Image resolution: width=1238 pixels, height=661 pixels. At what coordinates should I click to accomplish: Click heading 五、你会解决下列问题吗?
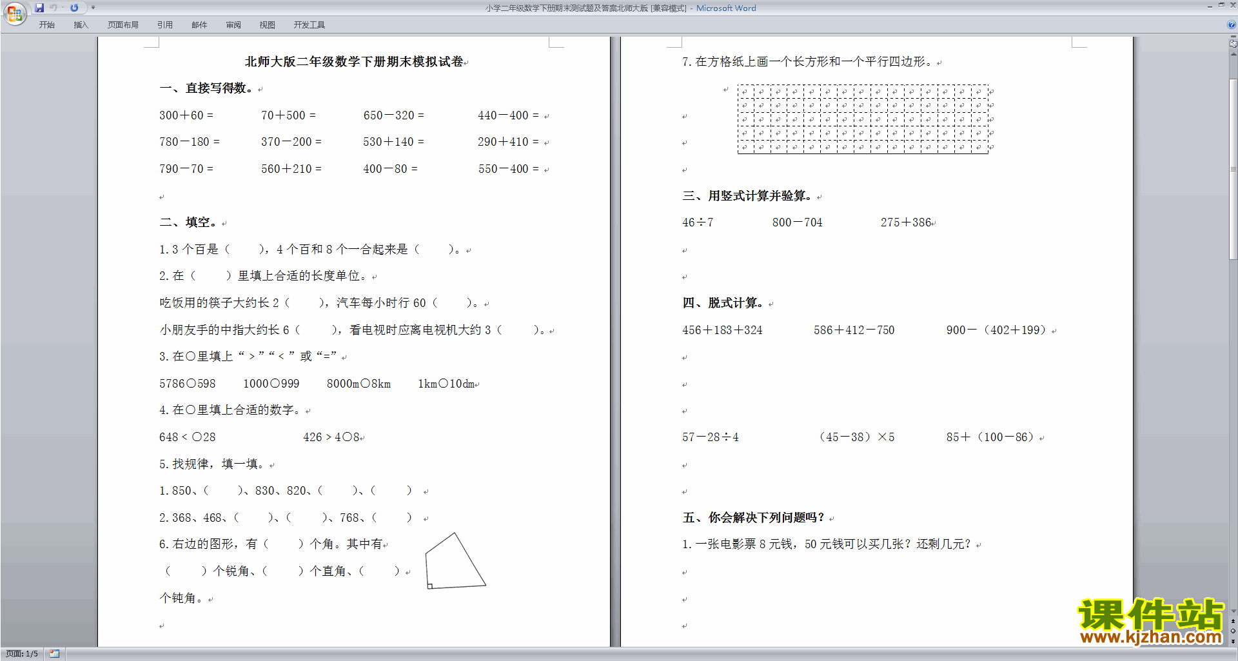[x=753, y=518]
